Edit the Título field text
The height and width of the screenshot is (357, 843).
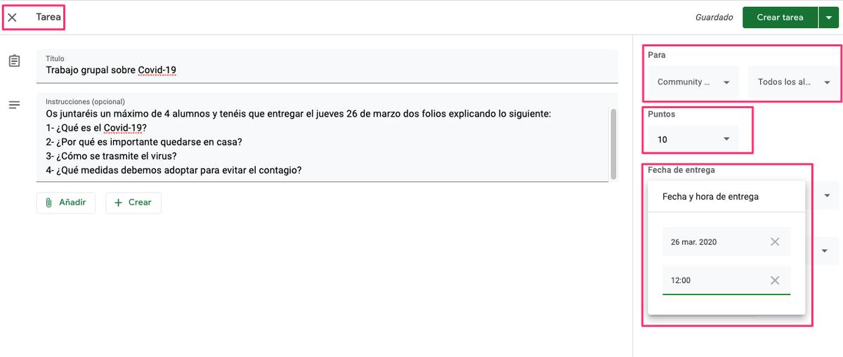281,70
